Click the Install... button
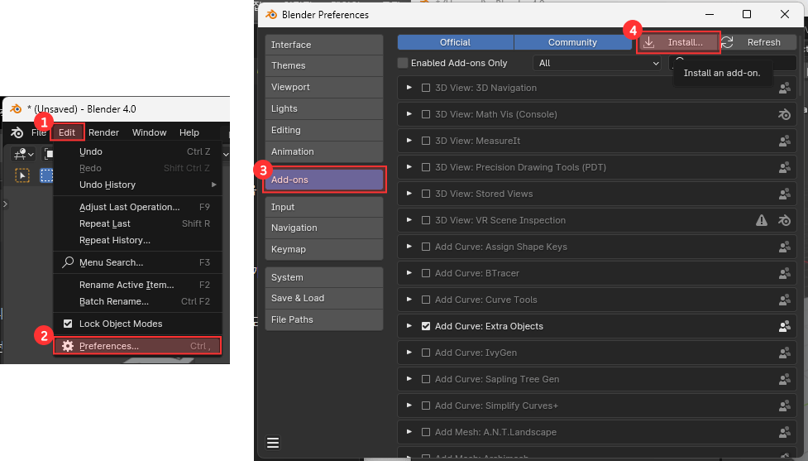 pyautogui.click(x=678, y=42)
